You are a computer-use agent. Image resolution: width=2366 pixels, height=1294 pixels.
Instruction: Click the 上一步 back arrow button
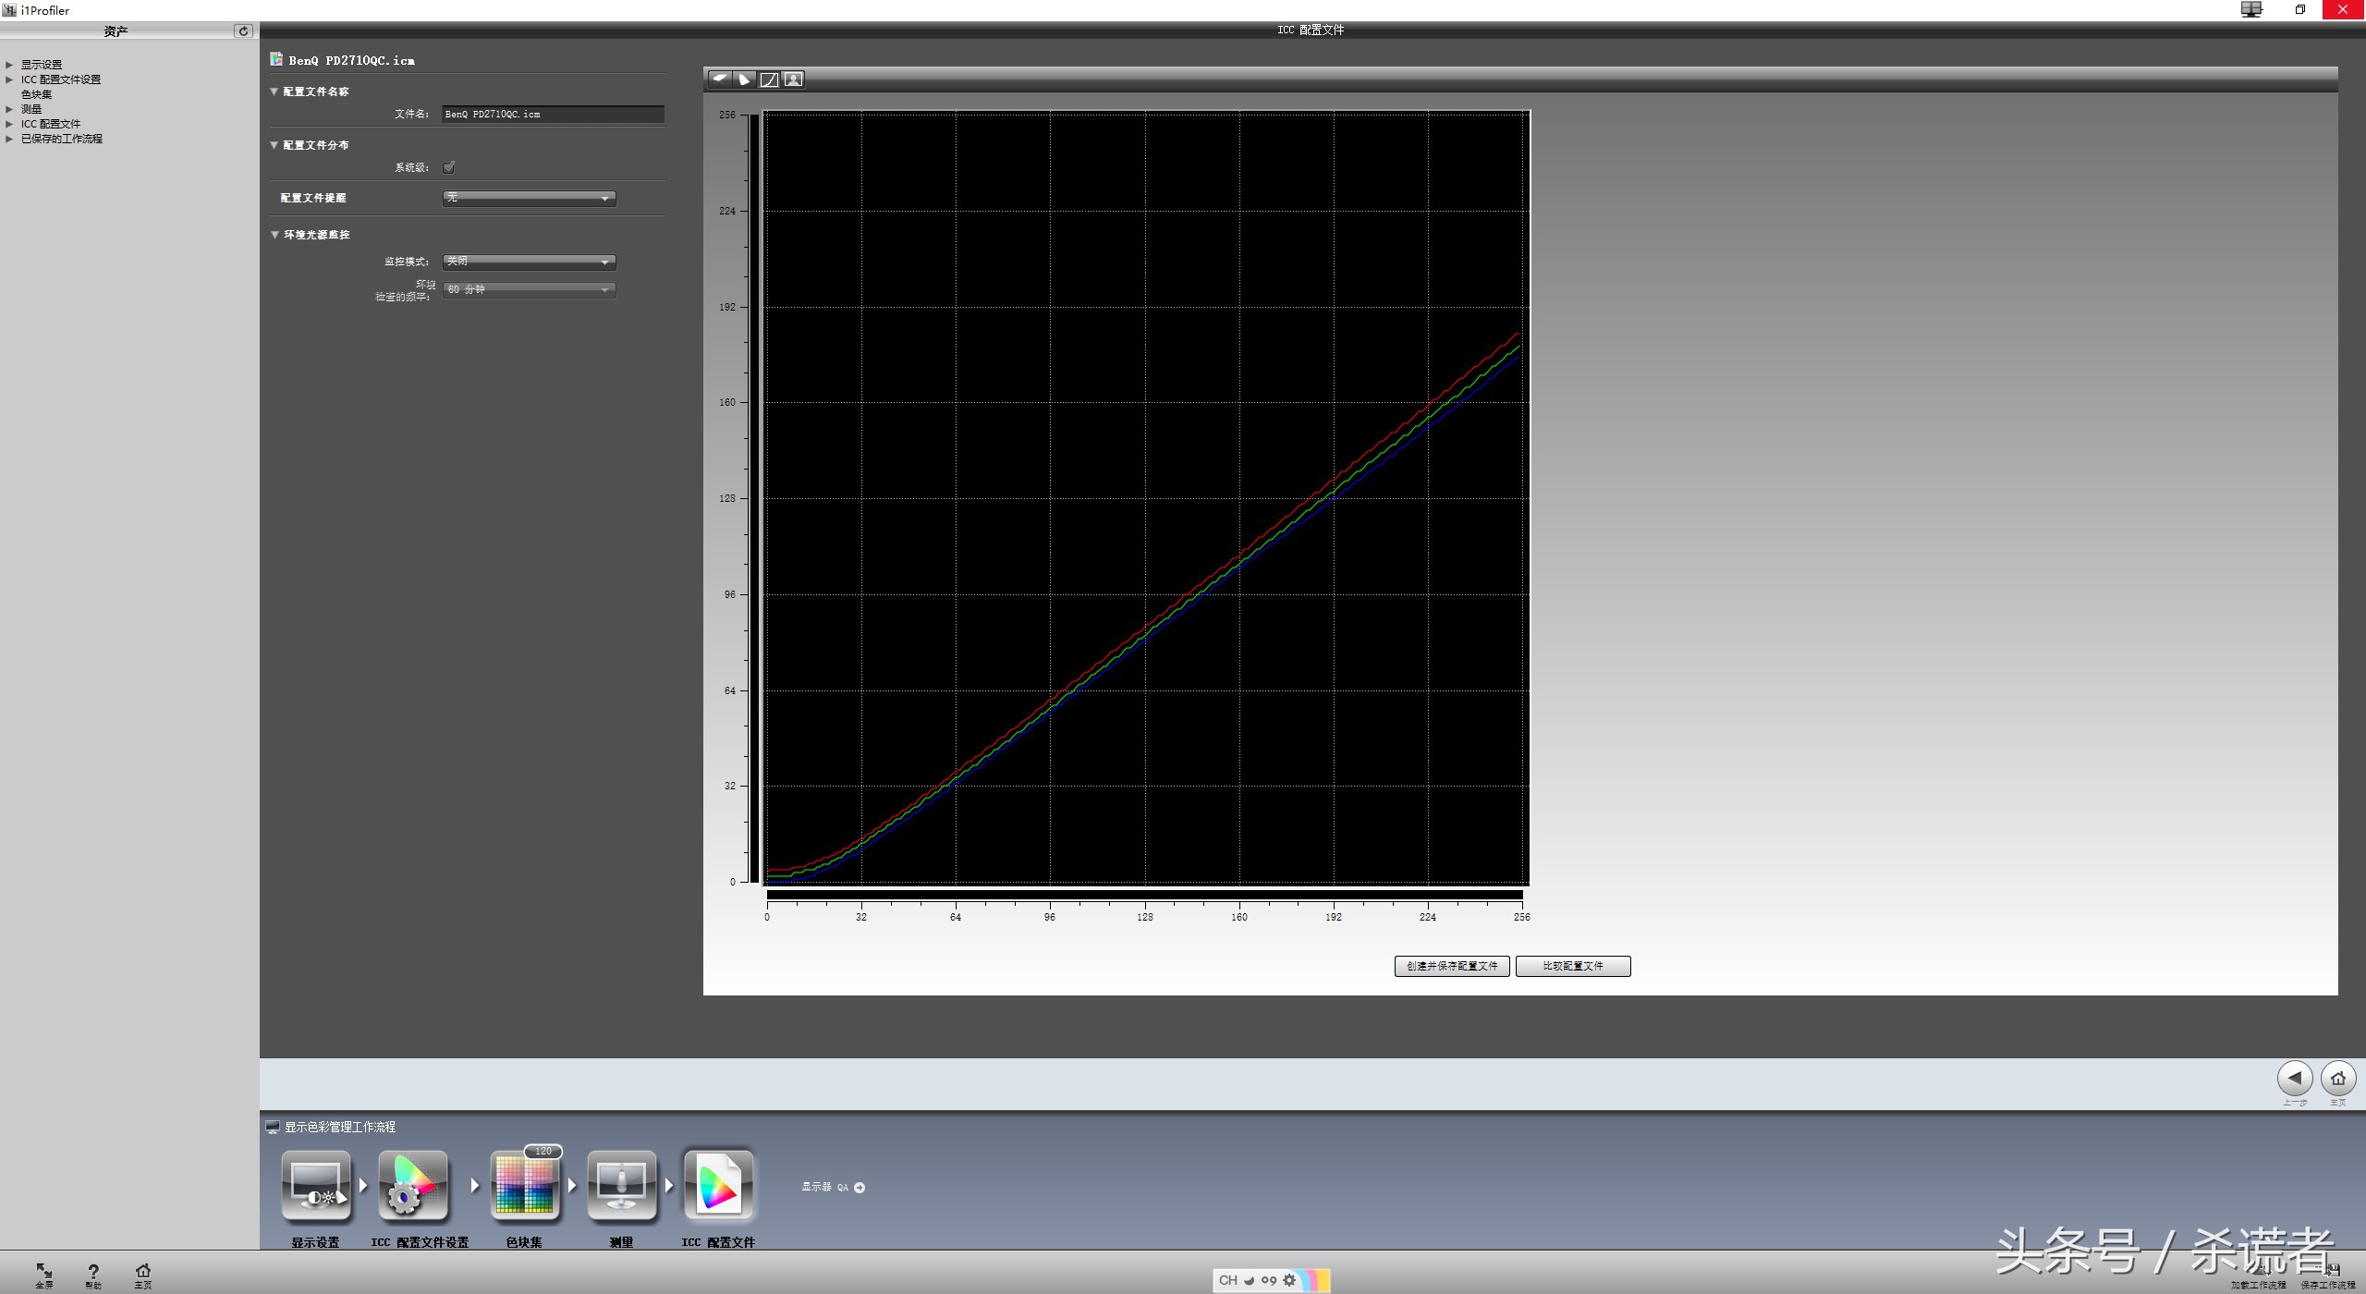click(2294, 1078)
